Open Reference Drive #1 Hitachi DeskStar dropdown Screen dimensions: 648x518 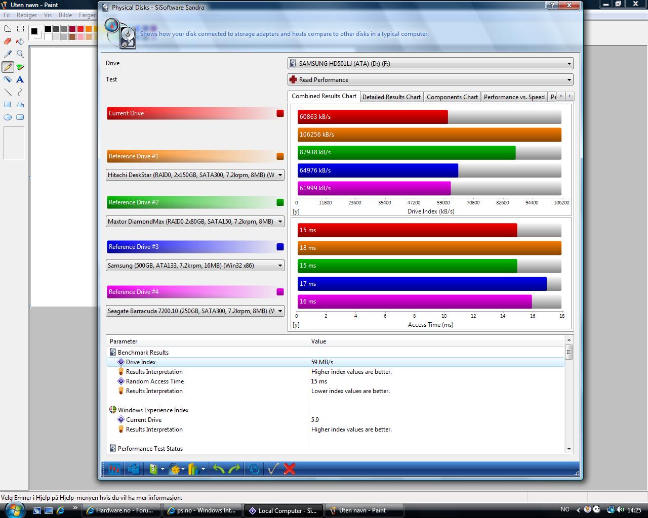tap(195, 175)
